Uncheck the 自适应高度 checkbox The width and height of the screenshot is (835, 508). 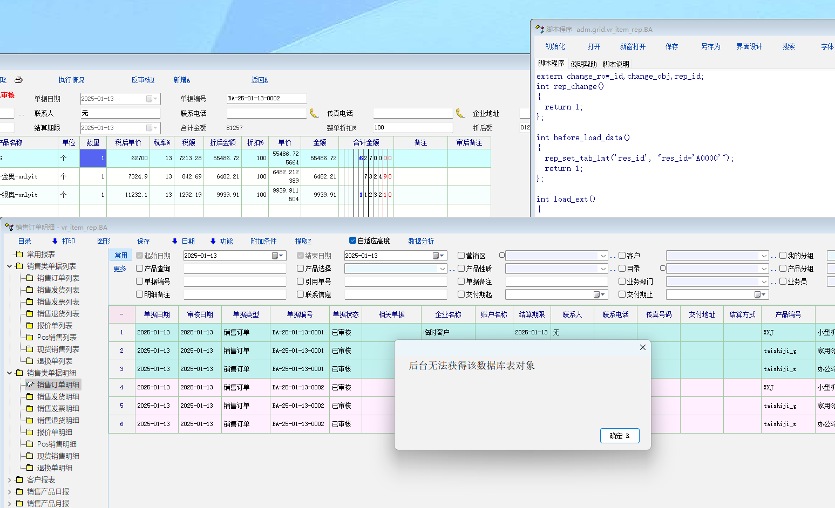coord(352,241)
